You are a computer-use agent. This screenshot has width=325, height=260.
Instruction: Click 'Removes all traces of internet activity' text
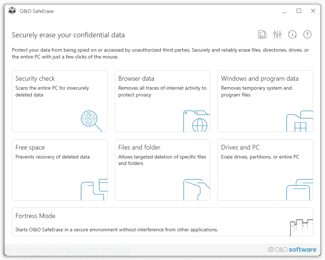click(162, 91)
